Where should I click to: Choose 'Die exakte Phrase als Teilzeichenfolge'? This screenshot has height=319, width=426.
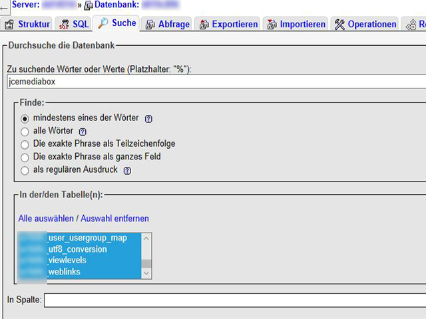point(25,145)
